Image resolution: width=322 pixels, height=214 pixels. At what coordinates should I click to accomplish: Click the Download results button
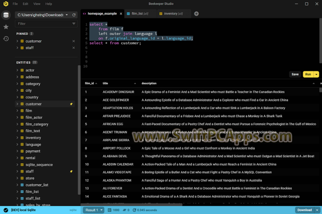click(x=305, y=210)
